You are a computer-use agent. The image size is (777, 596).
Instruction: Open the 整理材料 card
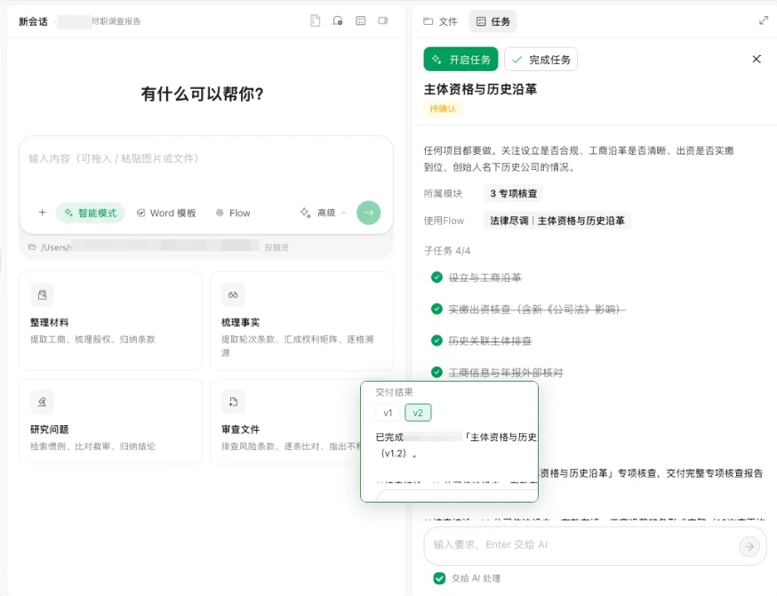tap(110, 321)
